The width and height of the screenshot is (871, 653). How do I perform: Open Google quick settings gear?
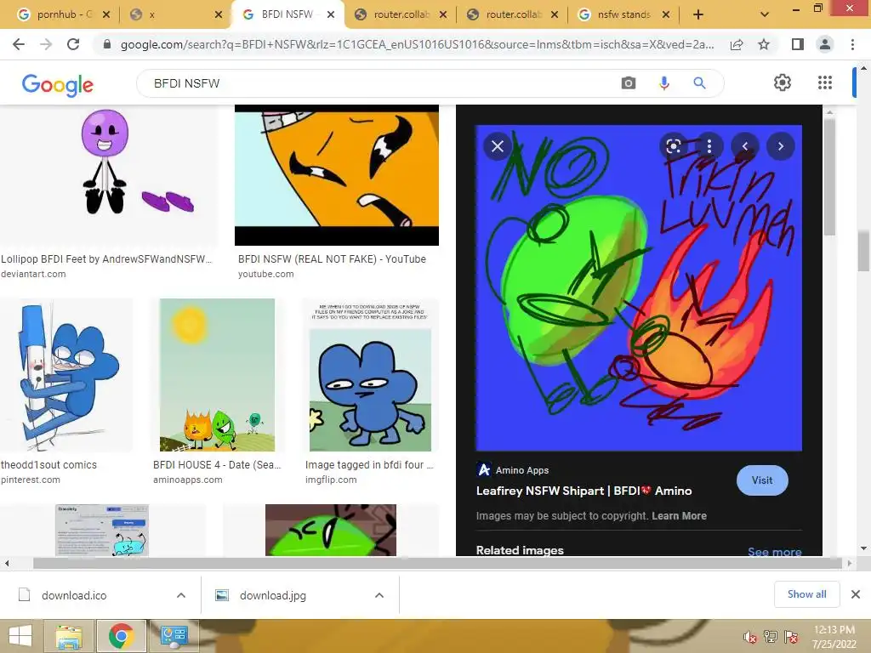[783, 82]
